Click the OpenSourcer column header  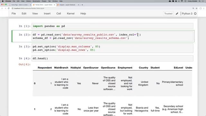click(91, 68)
